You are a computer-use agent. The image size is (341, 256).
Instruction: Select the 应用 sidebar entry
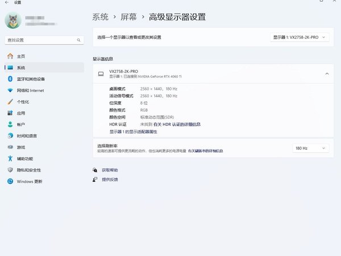[44, 113]
